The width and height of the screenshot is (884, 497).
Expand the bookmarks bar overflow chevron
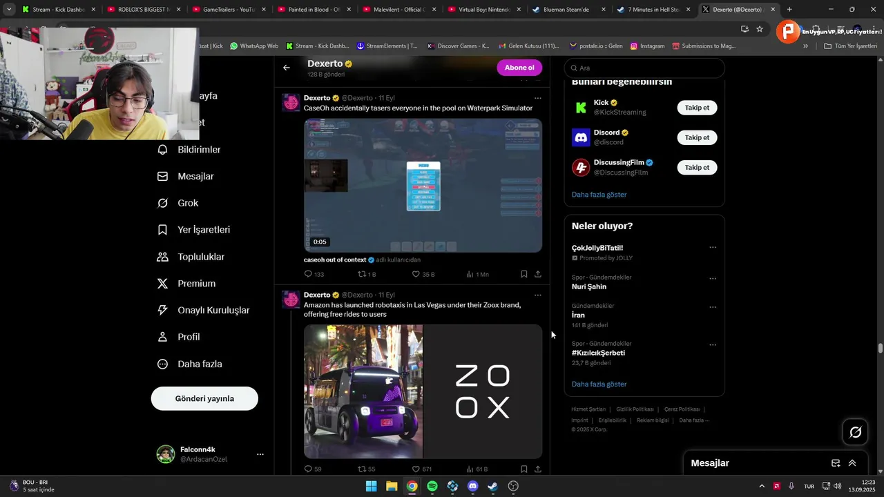click(x=805, y=46)
